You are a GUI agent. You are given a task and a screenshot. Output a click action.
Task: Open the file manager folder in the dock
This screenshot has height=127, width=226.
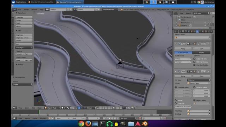click(131, 124)
